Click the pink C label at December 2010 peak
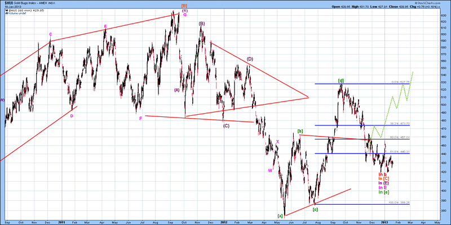This screenshot has width=451, height=225. click(50, 34)
